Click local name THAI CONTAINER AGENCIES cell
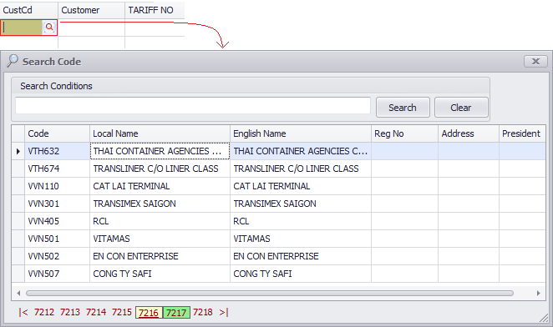553x327 pixels. click(x=160, y=151)
